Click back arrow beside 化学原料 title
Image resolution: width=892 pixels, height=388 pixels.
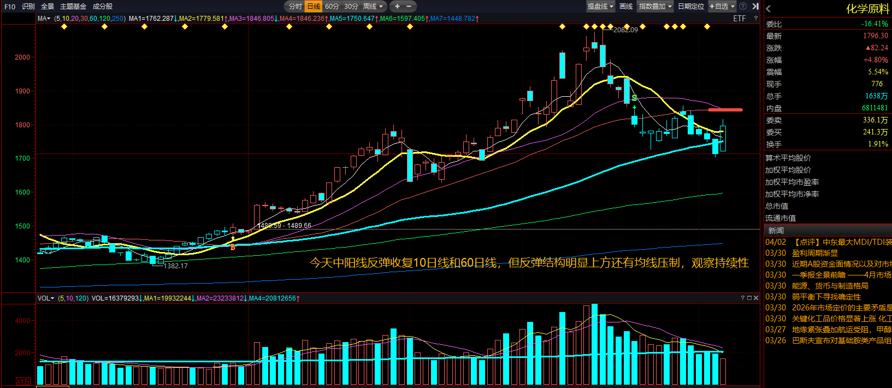[769, 9]
